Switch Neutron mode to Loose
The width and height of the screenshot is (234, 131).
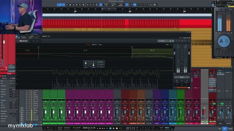(x=100, y=44)
